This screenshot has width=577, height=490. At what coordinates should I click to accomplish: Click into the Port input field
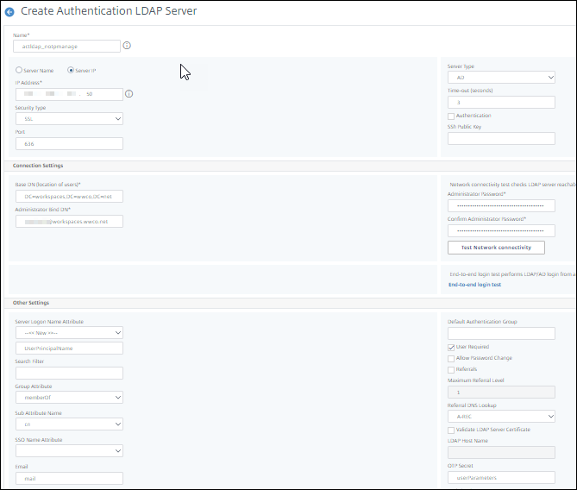pos(69,144)
